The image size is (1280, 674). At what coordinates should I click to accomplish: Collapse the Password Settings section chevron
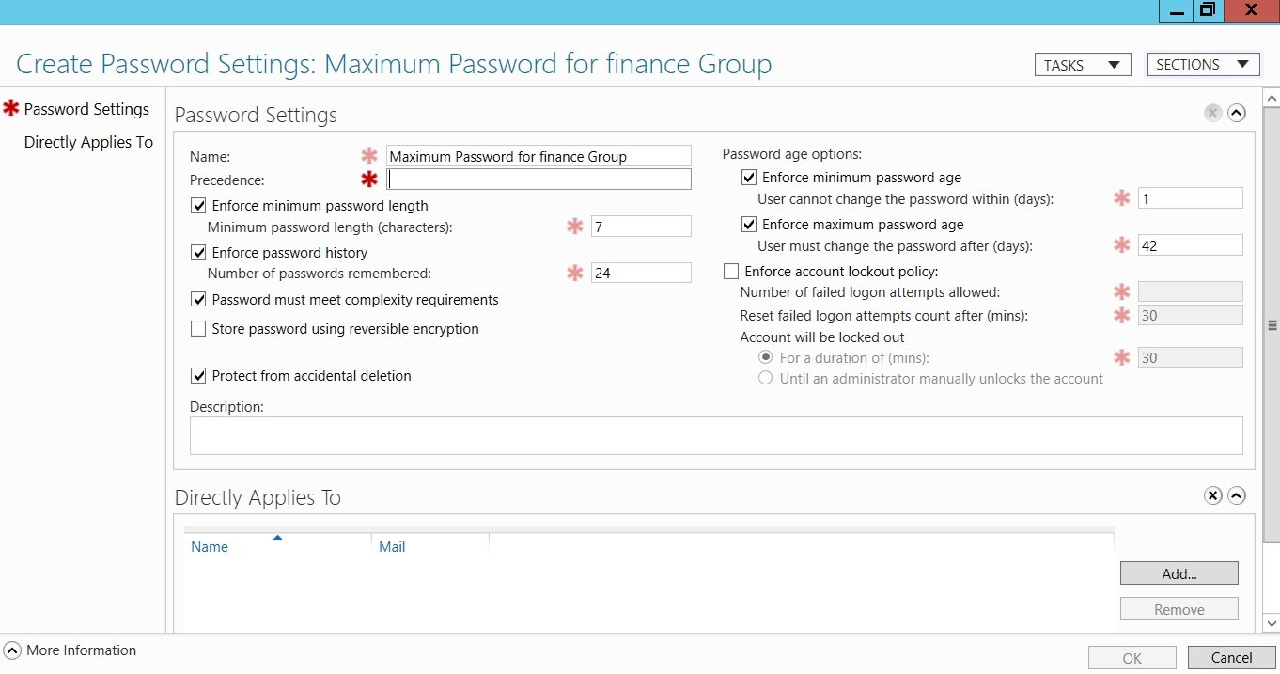pyautogui.click(x=1237, y=114)
